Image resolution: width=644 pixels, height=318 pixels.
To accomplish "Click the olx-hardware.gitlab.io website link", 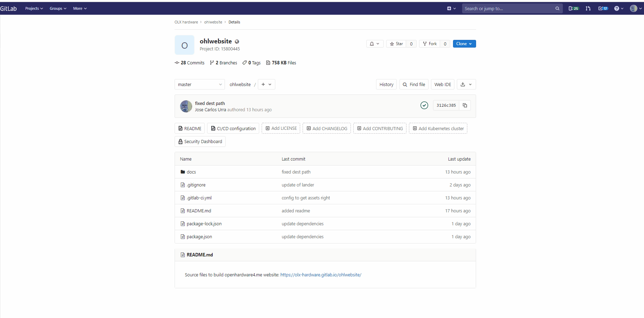I will tap(321, 275).
